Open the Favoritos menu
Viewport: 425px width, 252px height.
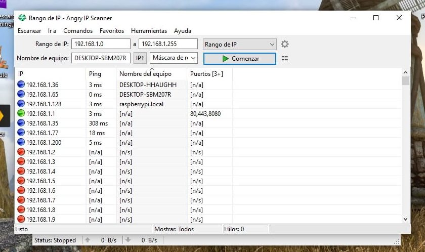pos(112,31)
